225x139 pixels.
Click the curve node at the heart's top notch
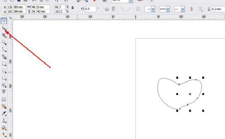179,84
